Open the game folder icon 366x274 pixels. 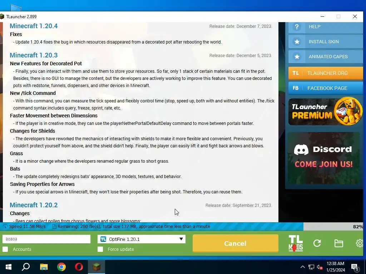pyautogui.click(x=339, y=243)
